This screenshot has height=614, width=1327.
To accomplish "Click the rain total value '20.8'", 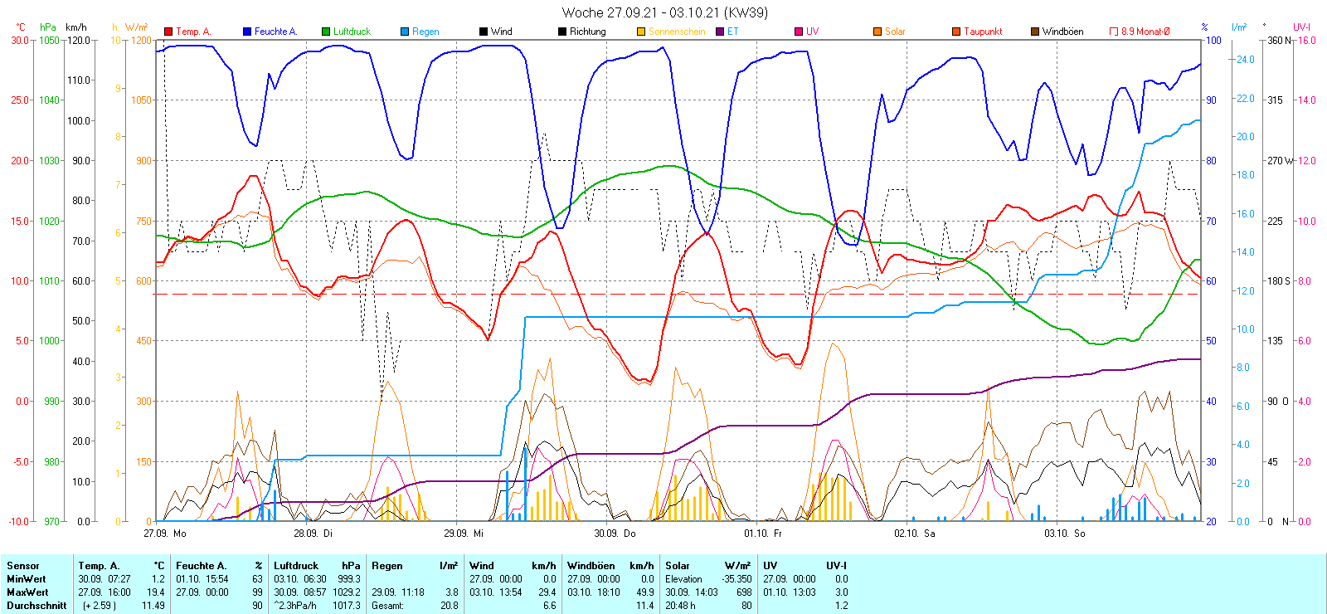I will (x=450, y=606).
